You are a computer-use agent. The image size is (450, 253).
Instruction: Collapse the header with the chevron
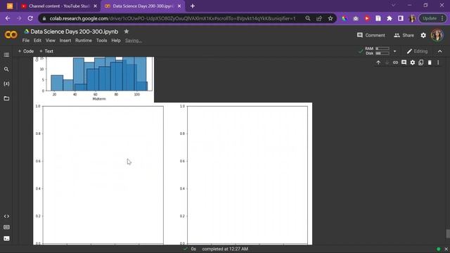[x=440, y=51]
